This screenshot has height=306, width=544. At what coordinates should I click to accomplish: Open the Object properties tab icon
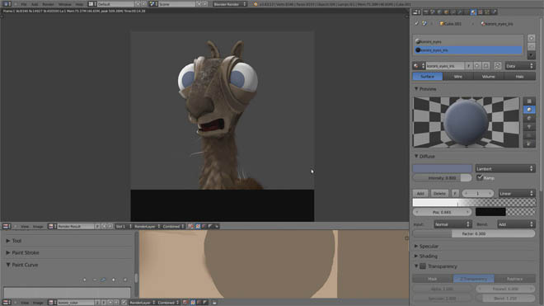pos(447,12)
